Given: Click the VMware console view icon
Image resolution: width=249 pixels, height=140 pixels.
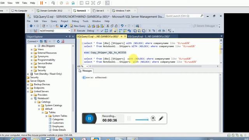Looking at the screenshot, I should click(x=107, y=3).
